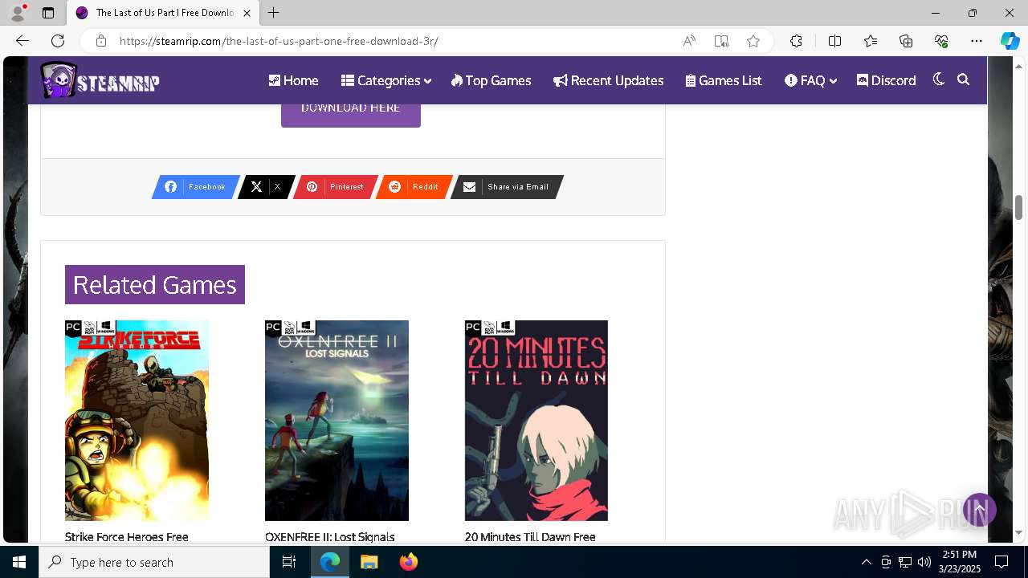1028x578 pixels.
Task: Open Read aloud icon in address bar
Action: coord(689,41)
